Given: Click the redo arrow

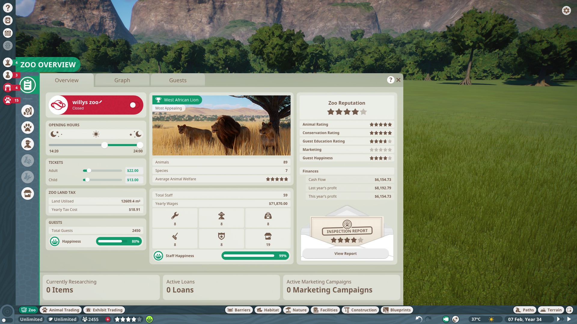Looking at the screenshot, I should point(429,319).
